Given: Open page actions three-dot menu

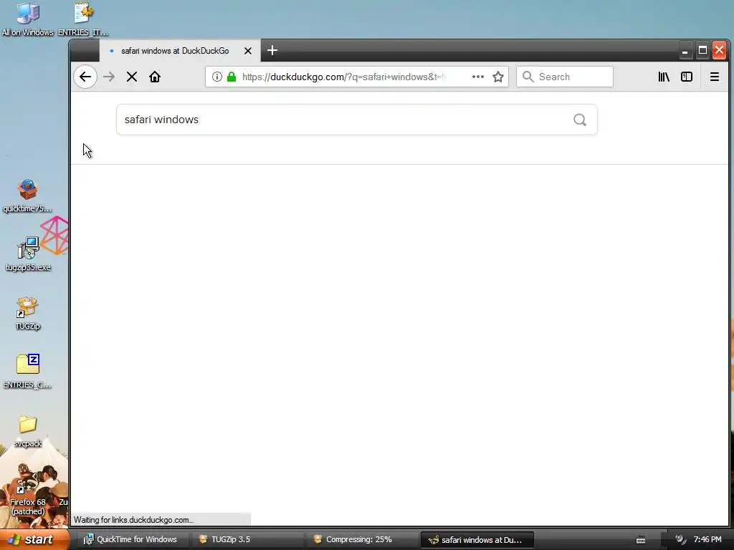Looking at the screenshot, I should [477, 77].
